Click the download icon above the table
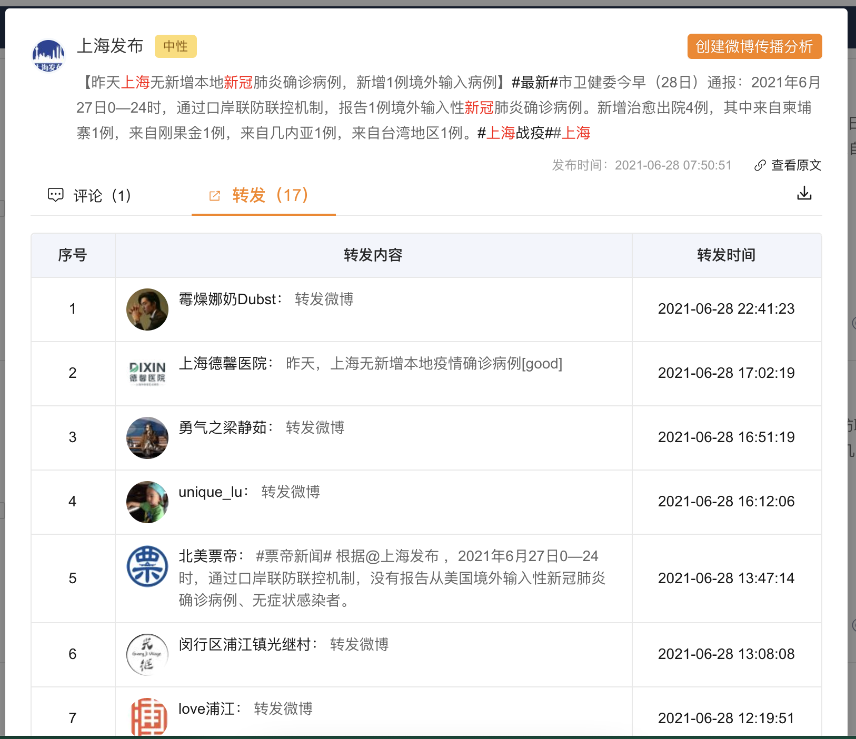The height and width of the screenshot is (739, 856). pos(805,194)
